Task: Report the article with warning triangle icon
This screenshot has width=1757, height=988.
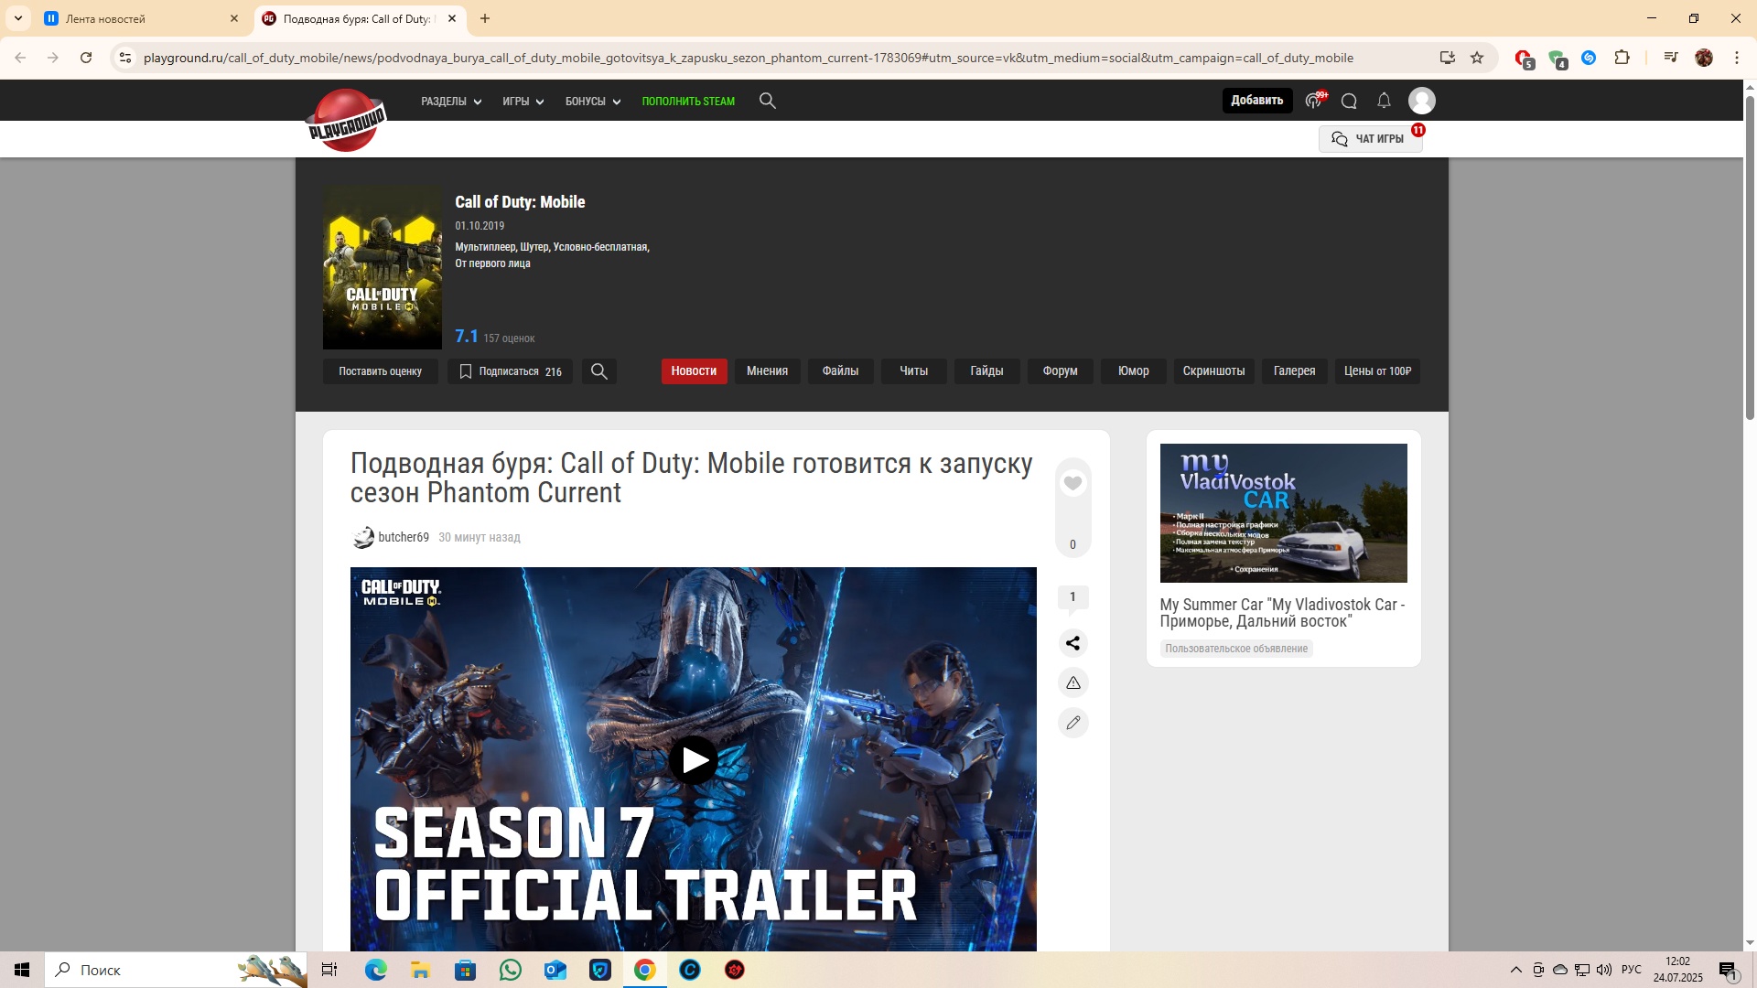Action: [x=1073, y=682]
